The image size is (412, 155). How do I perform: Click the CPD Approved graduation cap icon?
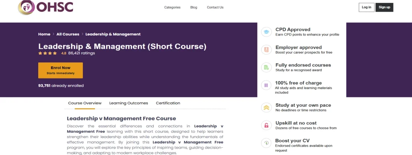(266, 32)
